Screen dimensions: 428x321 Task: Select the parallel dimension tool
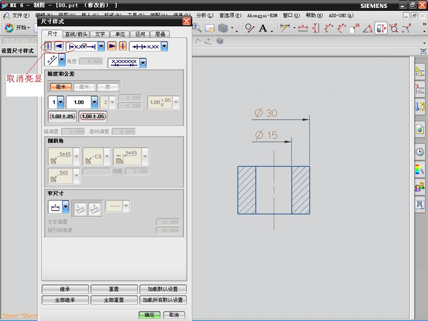pos(329,28)
